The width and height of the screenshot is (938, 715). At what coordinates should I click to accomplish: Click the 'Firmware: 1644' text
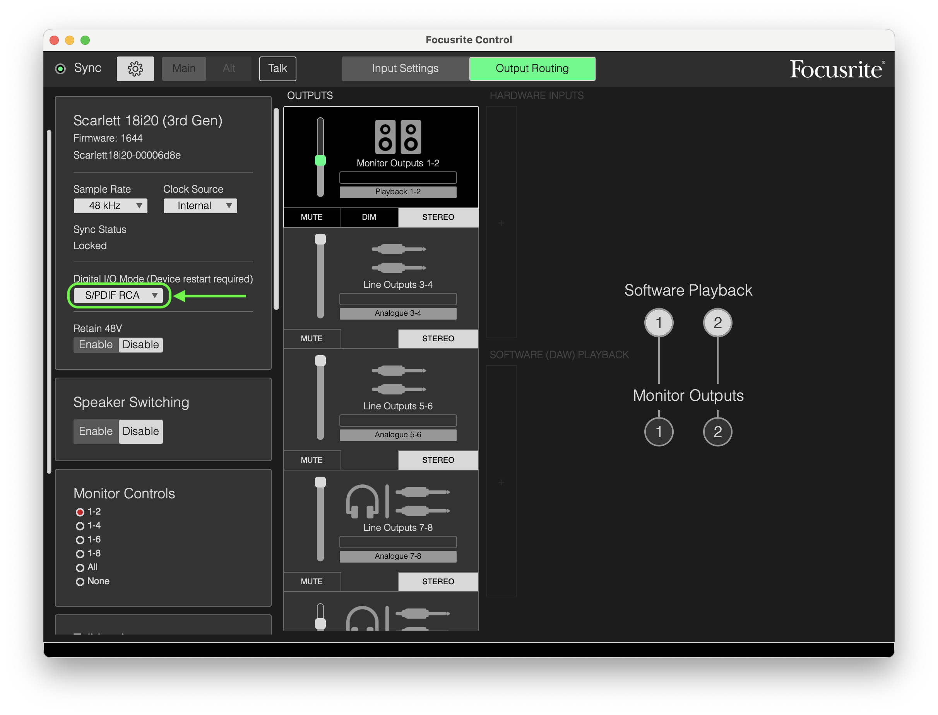click(x=108, y=139)
